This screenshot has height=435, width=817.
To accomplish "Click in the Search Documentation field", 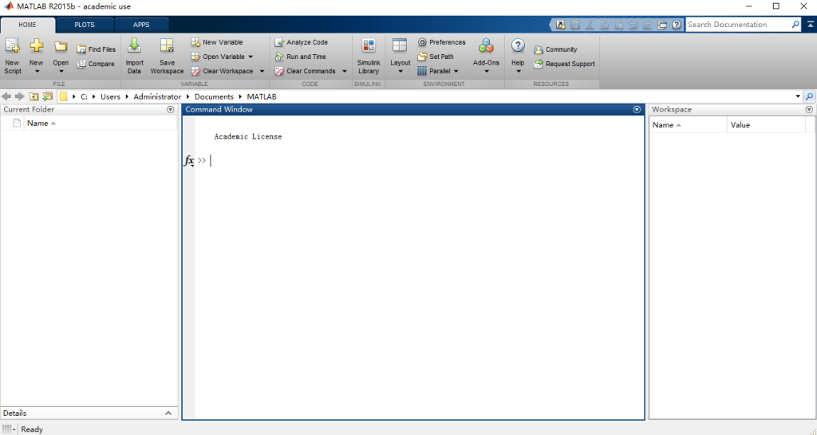I will [x=737, y=25].
